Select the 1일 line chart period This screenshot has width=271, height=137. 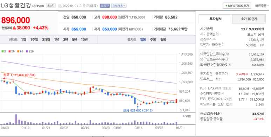[x=23, y=39]
